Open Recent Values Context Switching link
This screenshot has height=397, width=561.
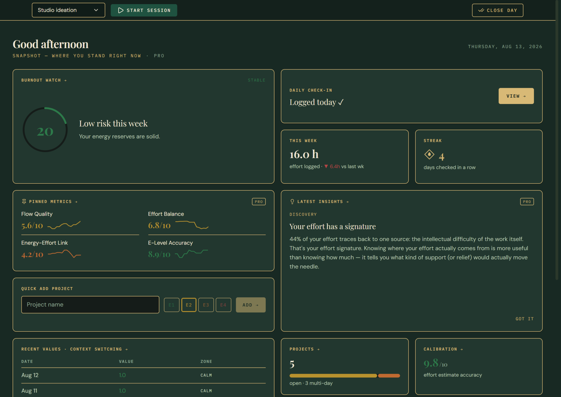[x=74, y=349]
